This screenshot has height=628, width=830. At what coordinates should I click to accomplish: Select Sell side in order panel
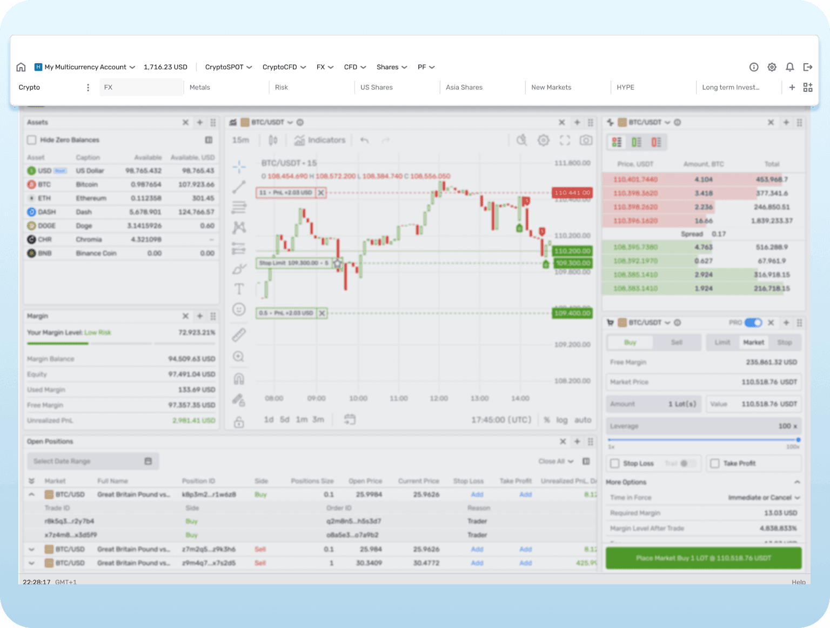[677, 343]
